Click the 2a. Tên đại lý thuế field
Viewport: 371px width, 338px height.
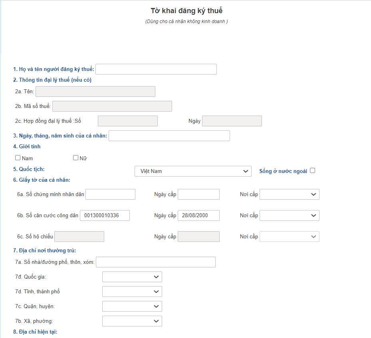[x=95, y=92]
